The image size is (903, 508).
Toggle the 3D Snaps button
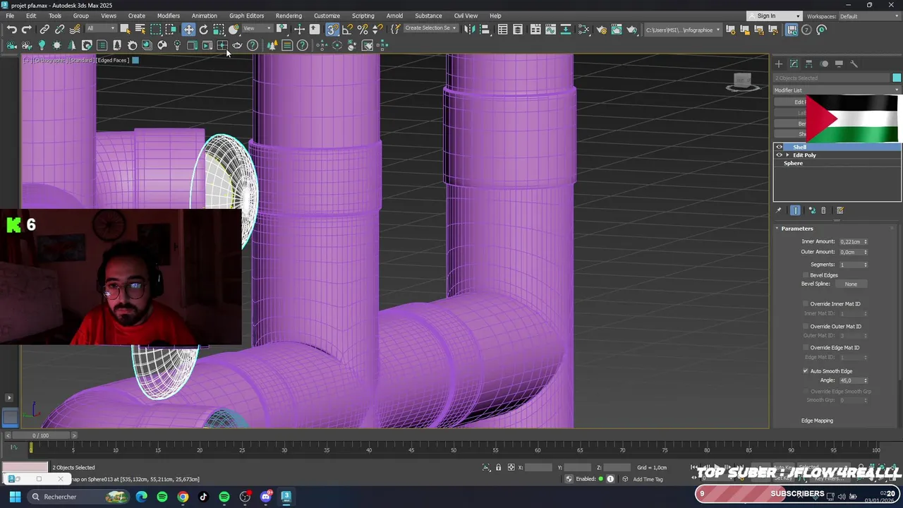tap(332, 30)
